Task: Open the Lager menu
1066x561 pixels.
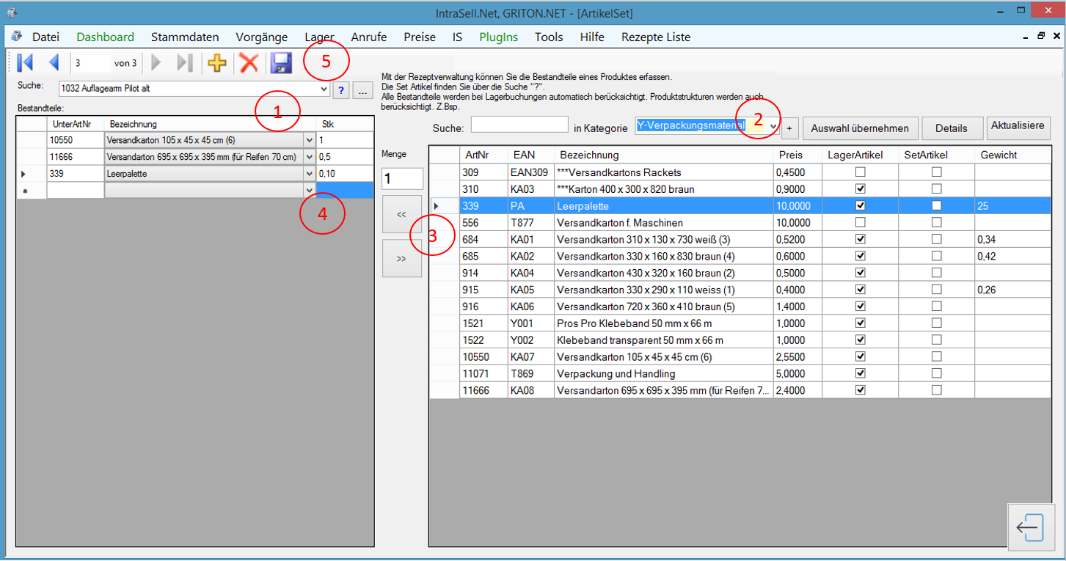Action: tap(320, 37)
